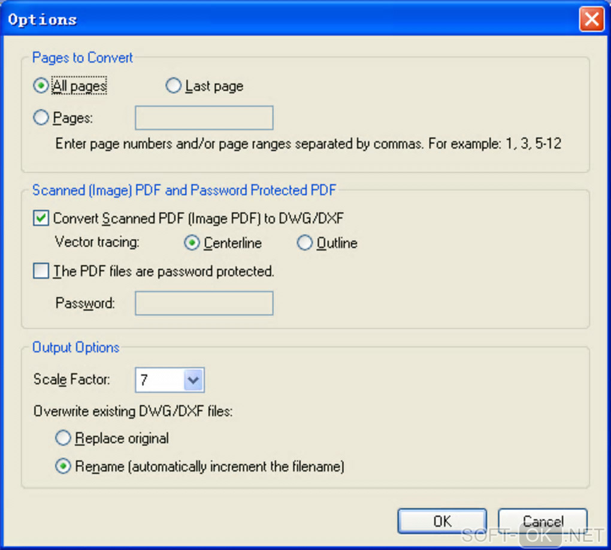Close the Options dialog window
This screenshot has width=611, height=550.
click(x=591, y=20)
